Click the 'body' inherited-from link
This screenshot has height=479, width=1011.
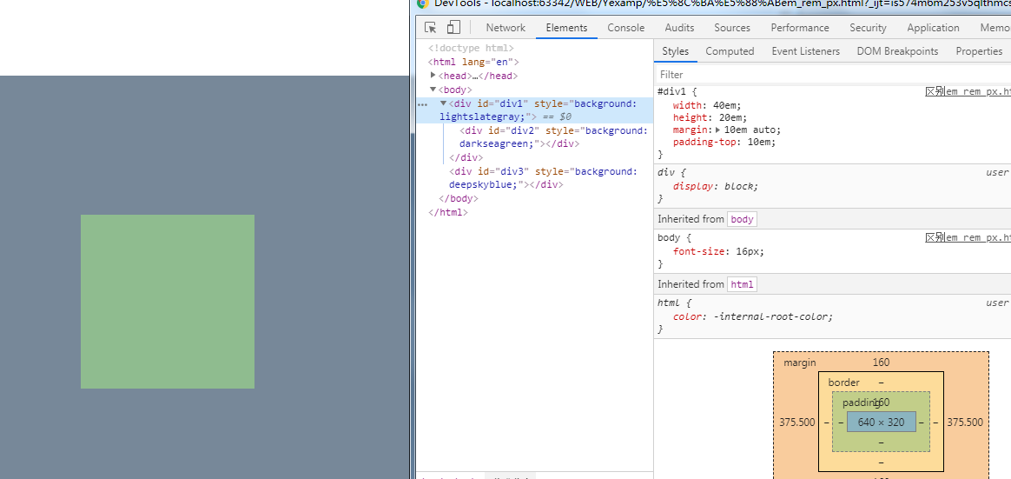tap(742, 219)
